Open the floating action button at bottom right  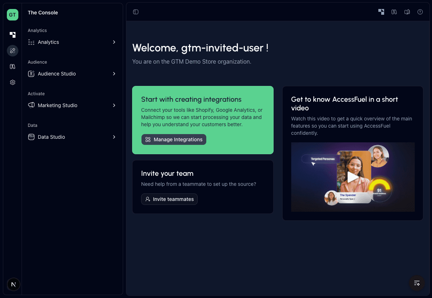click(417, 283)
